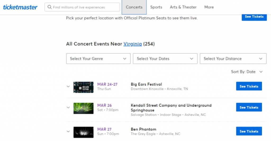Open the Arts & Theater menu

click(183, 7)
